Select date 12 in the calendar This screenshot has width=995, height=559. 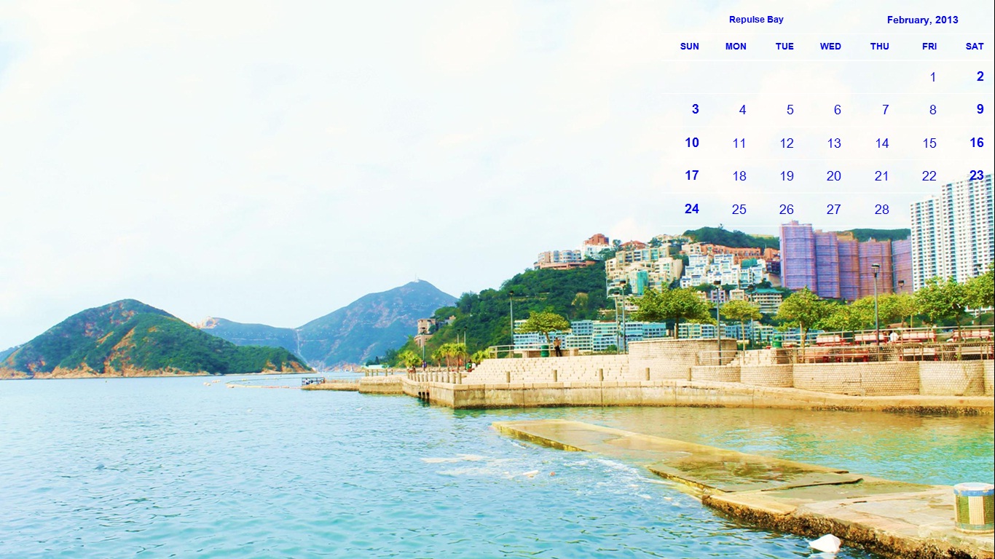[787, 143]
